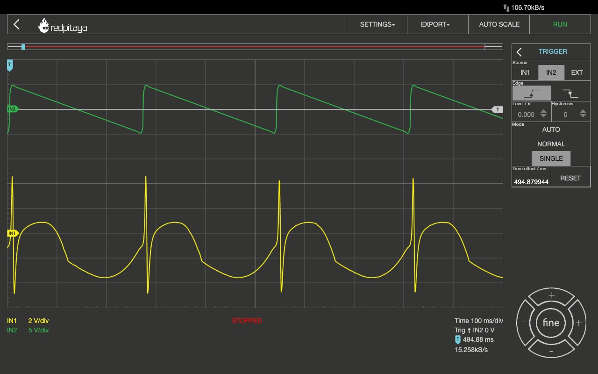Toggle the fine adjustment center button

click(x=551, y=323)
